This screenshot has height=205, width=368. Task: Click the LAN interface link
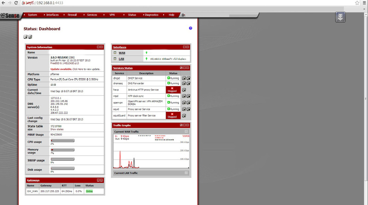pyautogui.click(x=121, y=59)
